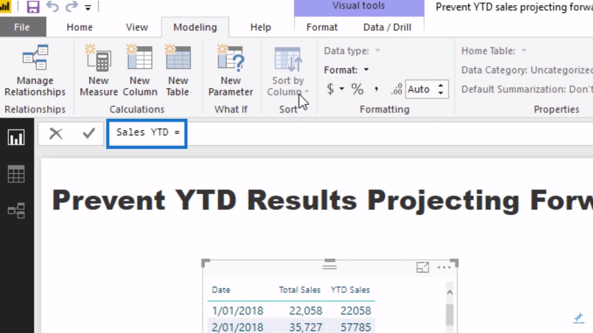Click the Save icon in quick access toolbar

33,7
